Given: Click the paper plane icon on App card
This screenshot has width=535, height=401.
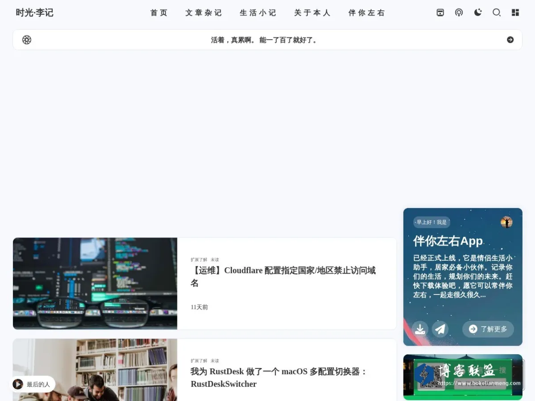Looking at the screenshot, I should pos(440,329).
